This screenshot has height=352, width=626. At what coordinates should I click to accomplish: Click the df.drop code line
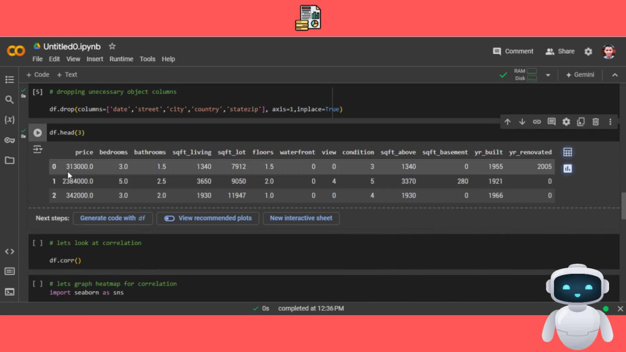(195, 109)
